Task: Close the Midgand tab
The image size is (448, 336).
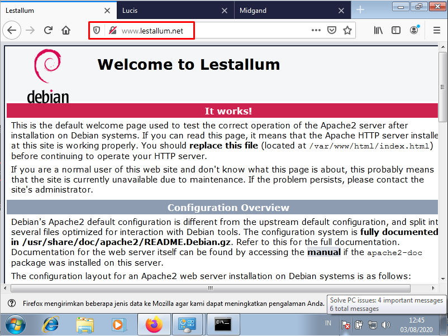Action: coord(341,11)
